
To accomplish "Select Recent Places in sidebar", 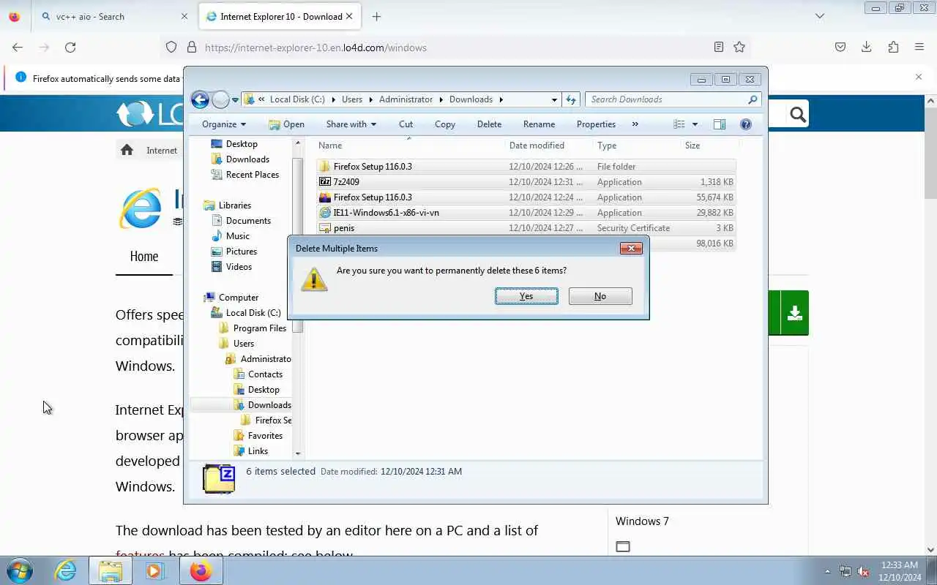I will (x=253, y=175).
